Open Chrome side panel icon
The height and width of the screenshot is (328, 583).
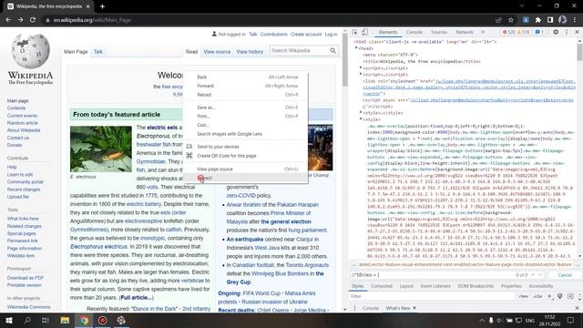[x=550, y=20]
